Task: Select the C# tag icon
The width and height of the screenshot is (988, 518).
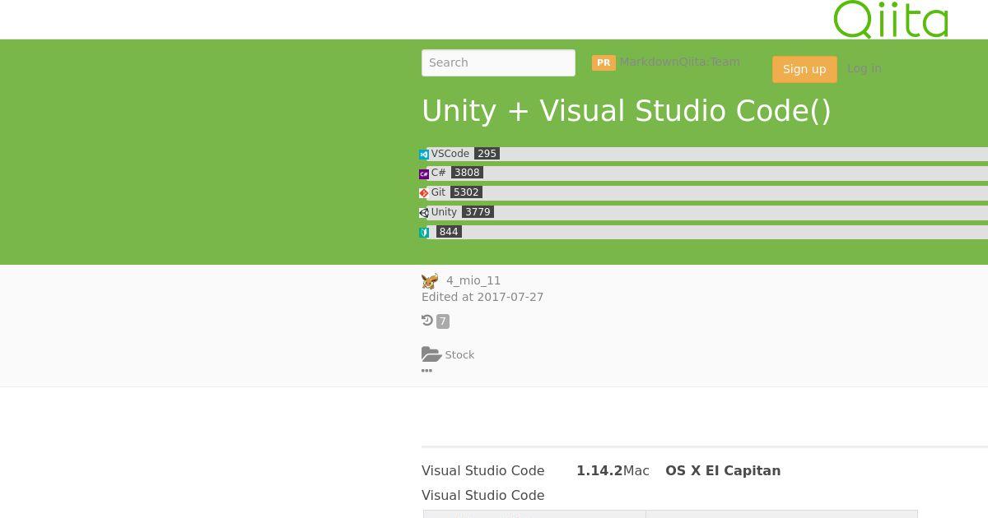Action: (424, 173)
